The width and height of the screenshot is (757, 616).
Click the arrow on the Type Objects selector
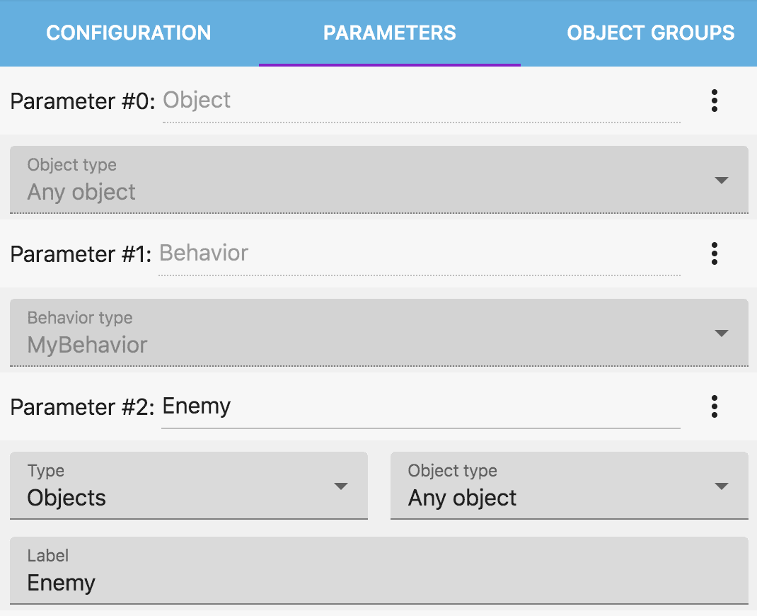point(341,486)
